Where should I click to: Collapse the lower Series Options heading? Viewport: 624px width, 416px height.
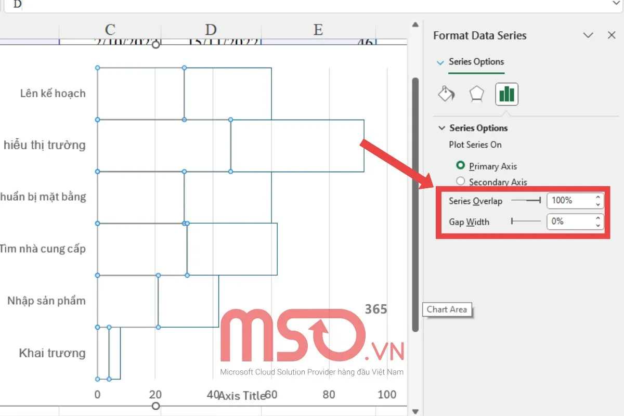tap(442, 128)
